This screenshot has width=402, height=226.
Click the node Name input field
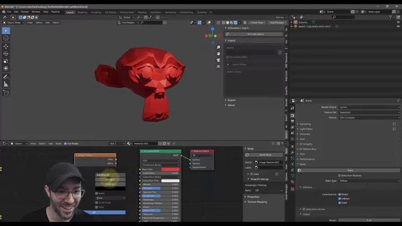[268, 163]
